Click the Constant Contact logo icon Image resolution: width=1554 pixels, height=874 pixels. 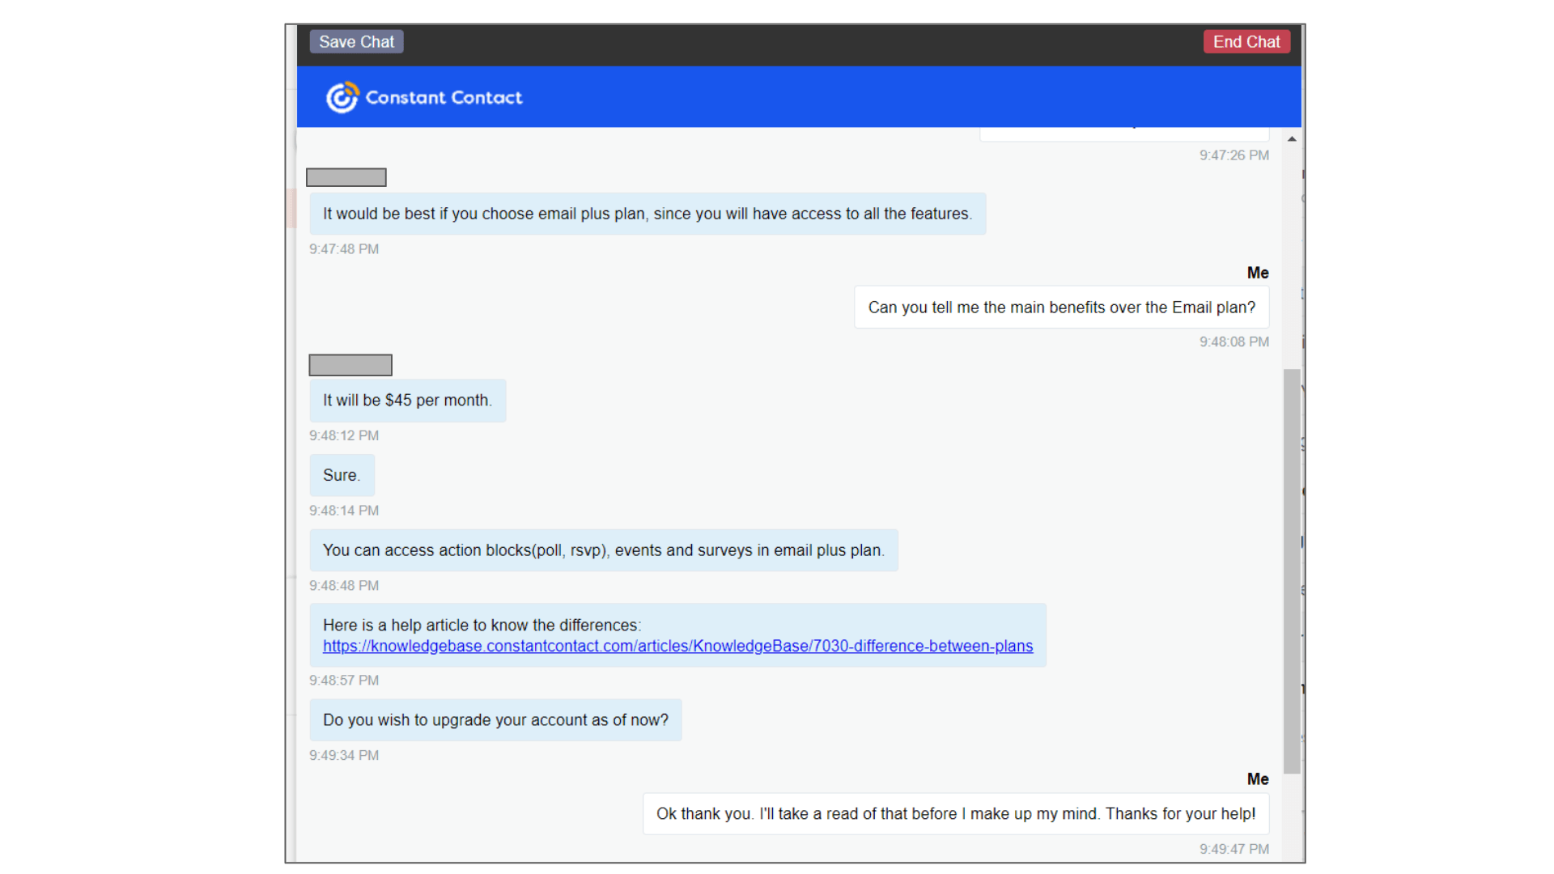coord(342,97)
